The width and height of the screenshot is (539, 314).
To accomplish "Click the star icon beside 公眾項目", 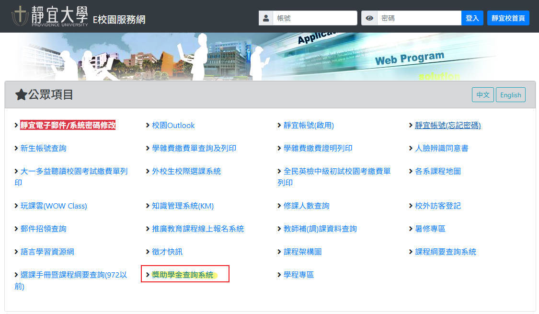I will click(x=21, y=95).
